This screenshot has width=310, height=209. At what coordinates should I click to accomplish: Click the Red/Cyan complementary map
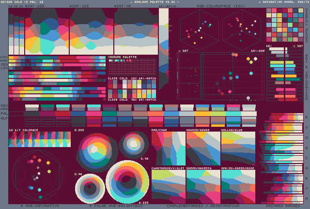pos(169,149)
